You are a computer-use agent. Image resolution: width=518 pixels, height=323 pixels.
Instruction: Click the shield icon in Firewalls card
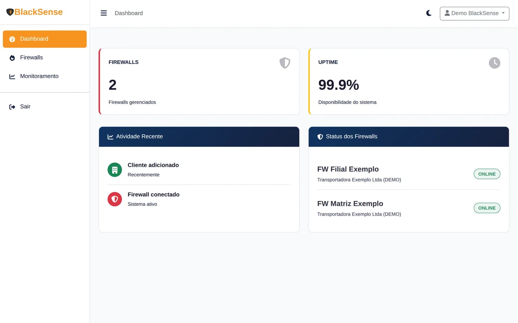pyautogui.click(x=285, y=63)
